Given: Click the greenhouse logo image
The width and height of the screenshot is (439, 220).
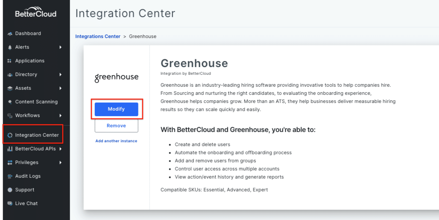Looking at the screenshot, I should point(117,77).
